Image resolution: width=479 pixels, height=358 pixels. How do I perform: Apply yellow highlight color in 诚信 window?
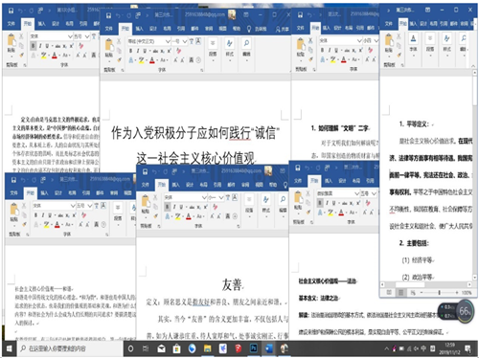(141, 60)
